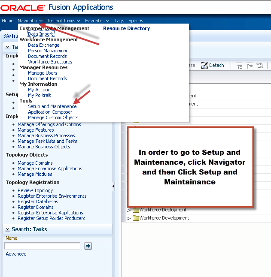Collapse the Search: Tasks panel
271x277 pixels.
(x=8, y=229)
